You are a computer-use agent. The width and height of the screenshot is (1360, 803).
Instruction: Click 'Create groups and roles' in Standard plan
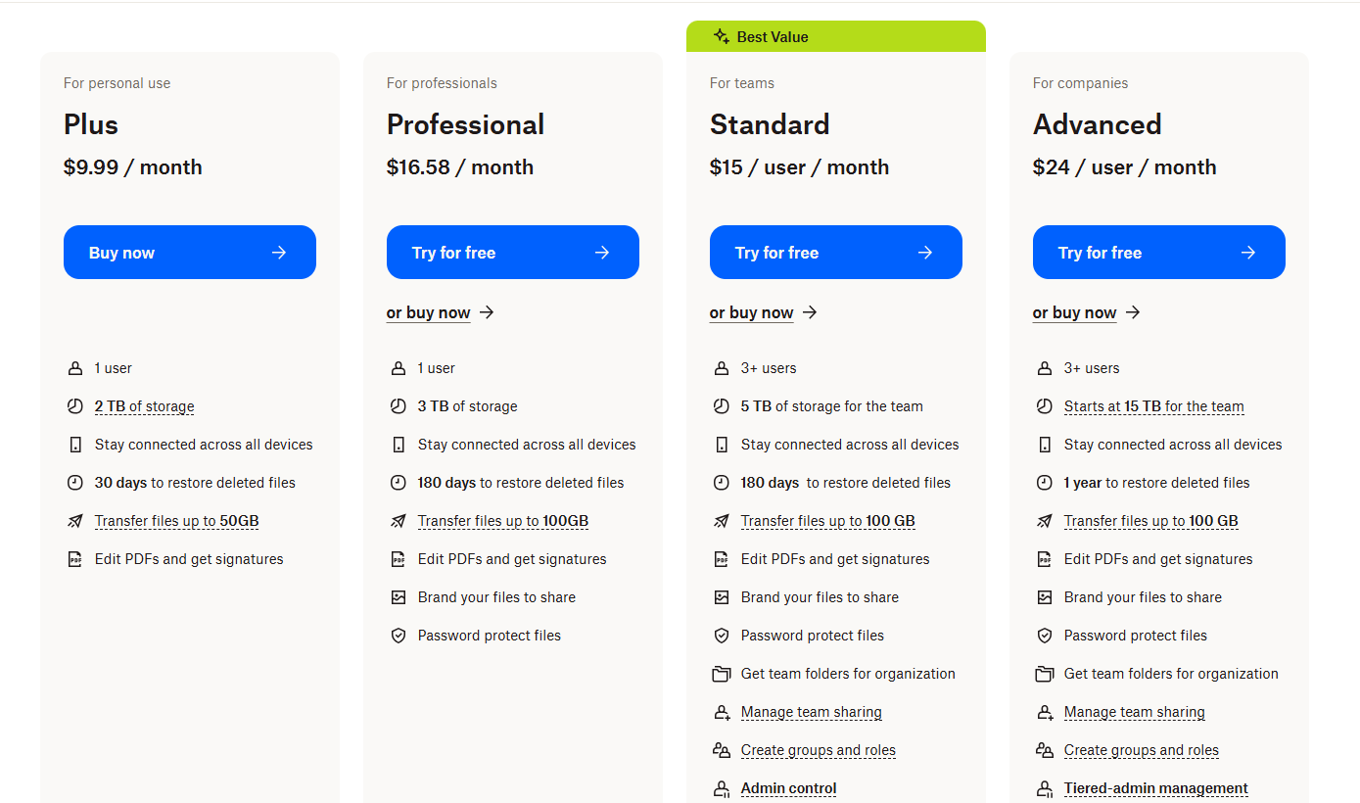pos(819,750)
